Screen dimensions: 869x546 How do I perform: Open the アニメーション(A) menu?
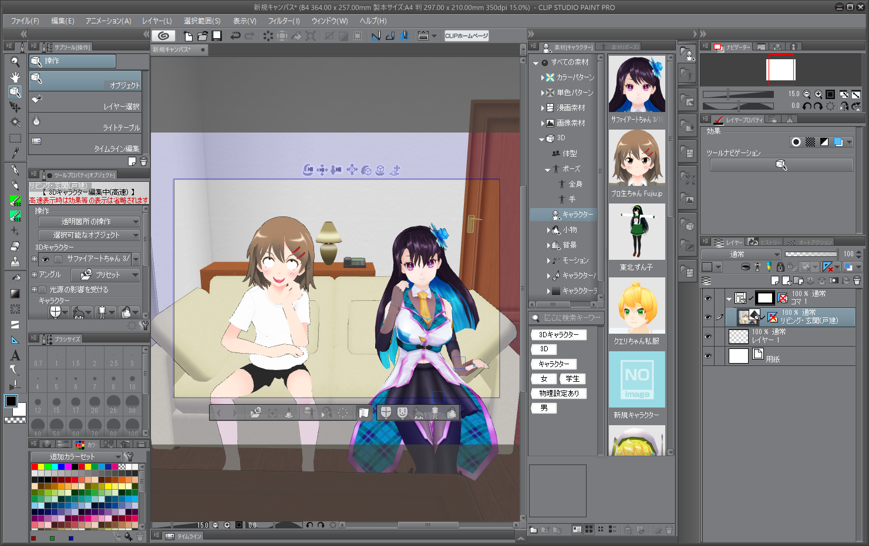108,21
